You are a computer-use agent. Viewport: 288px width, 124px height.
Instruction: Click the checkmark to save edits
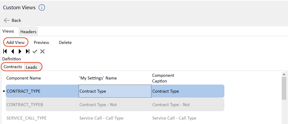click(35, 51)
